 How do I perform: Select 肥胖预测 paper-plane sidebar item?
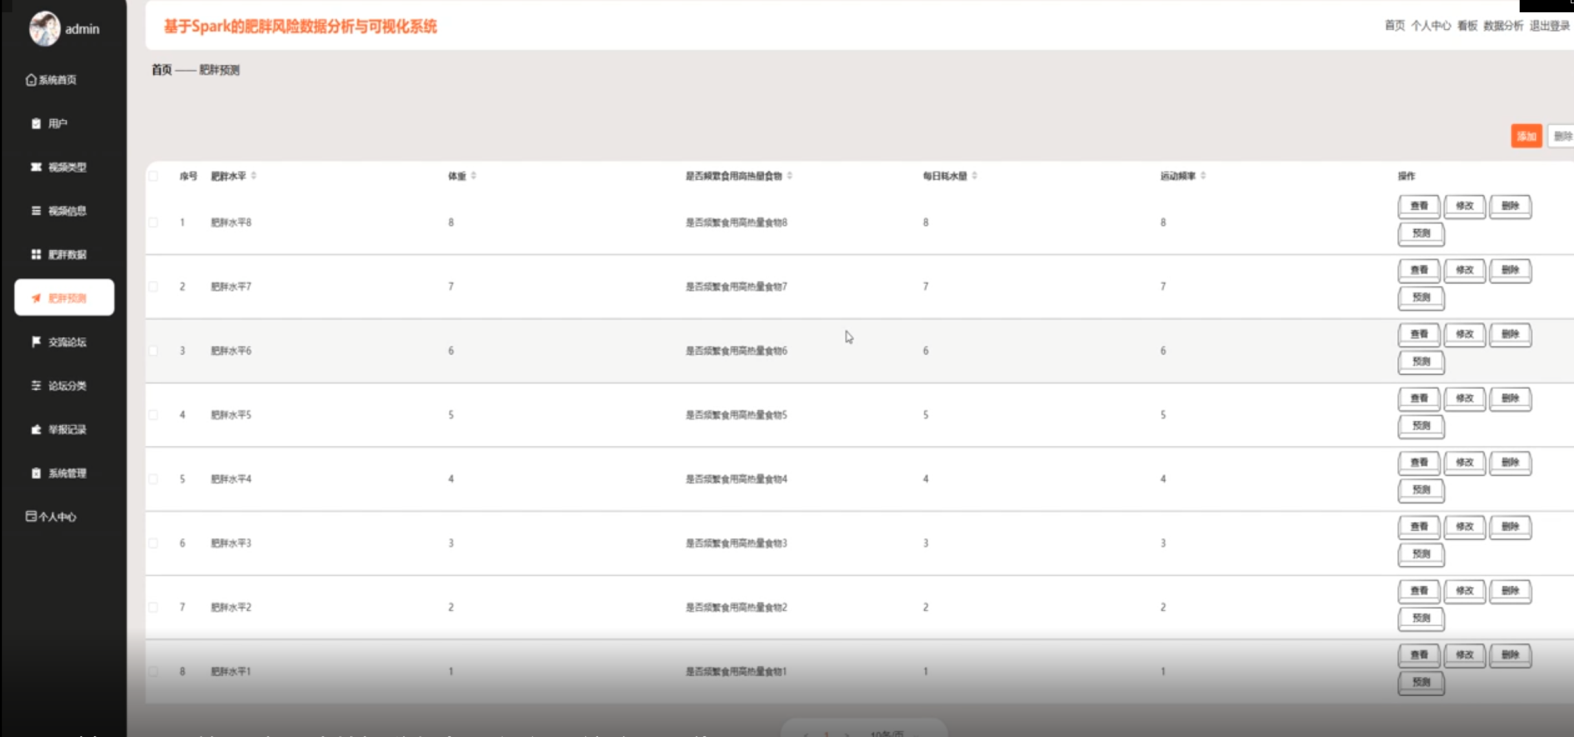[x=64, y=298]
